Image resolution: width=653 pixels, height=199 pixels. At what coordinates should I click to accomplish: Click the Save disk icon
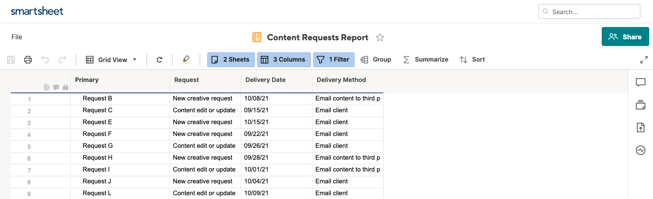click(11, 60)
